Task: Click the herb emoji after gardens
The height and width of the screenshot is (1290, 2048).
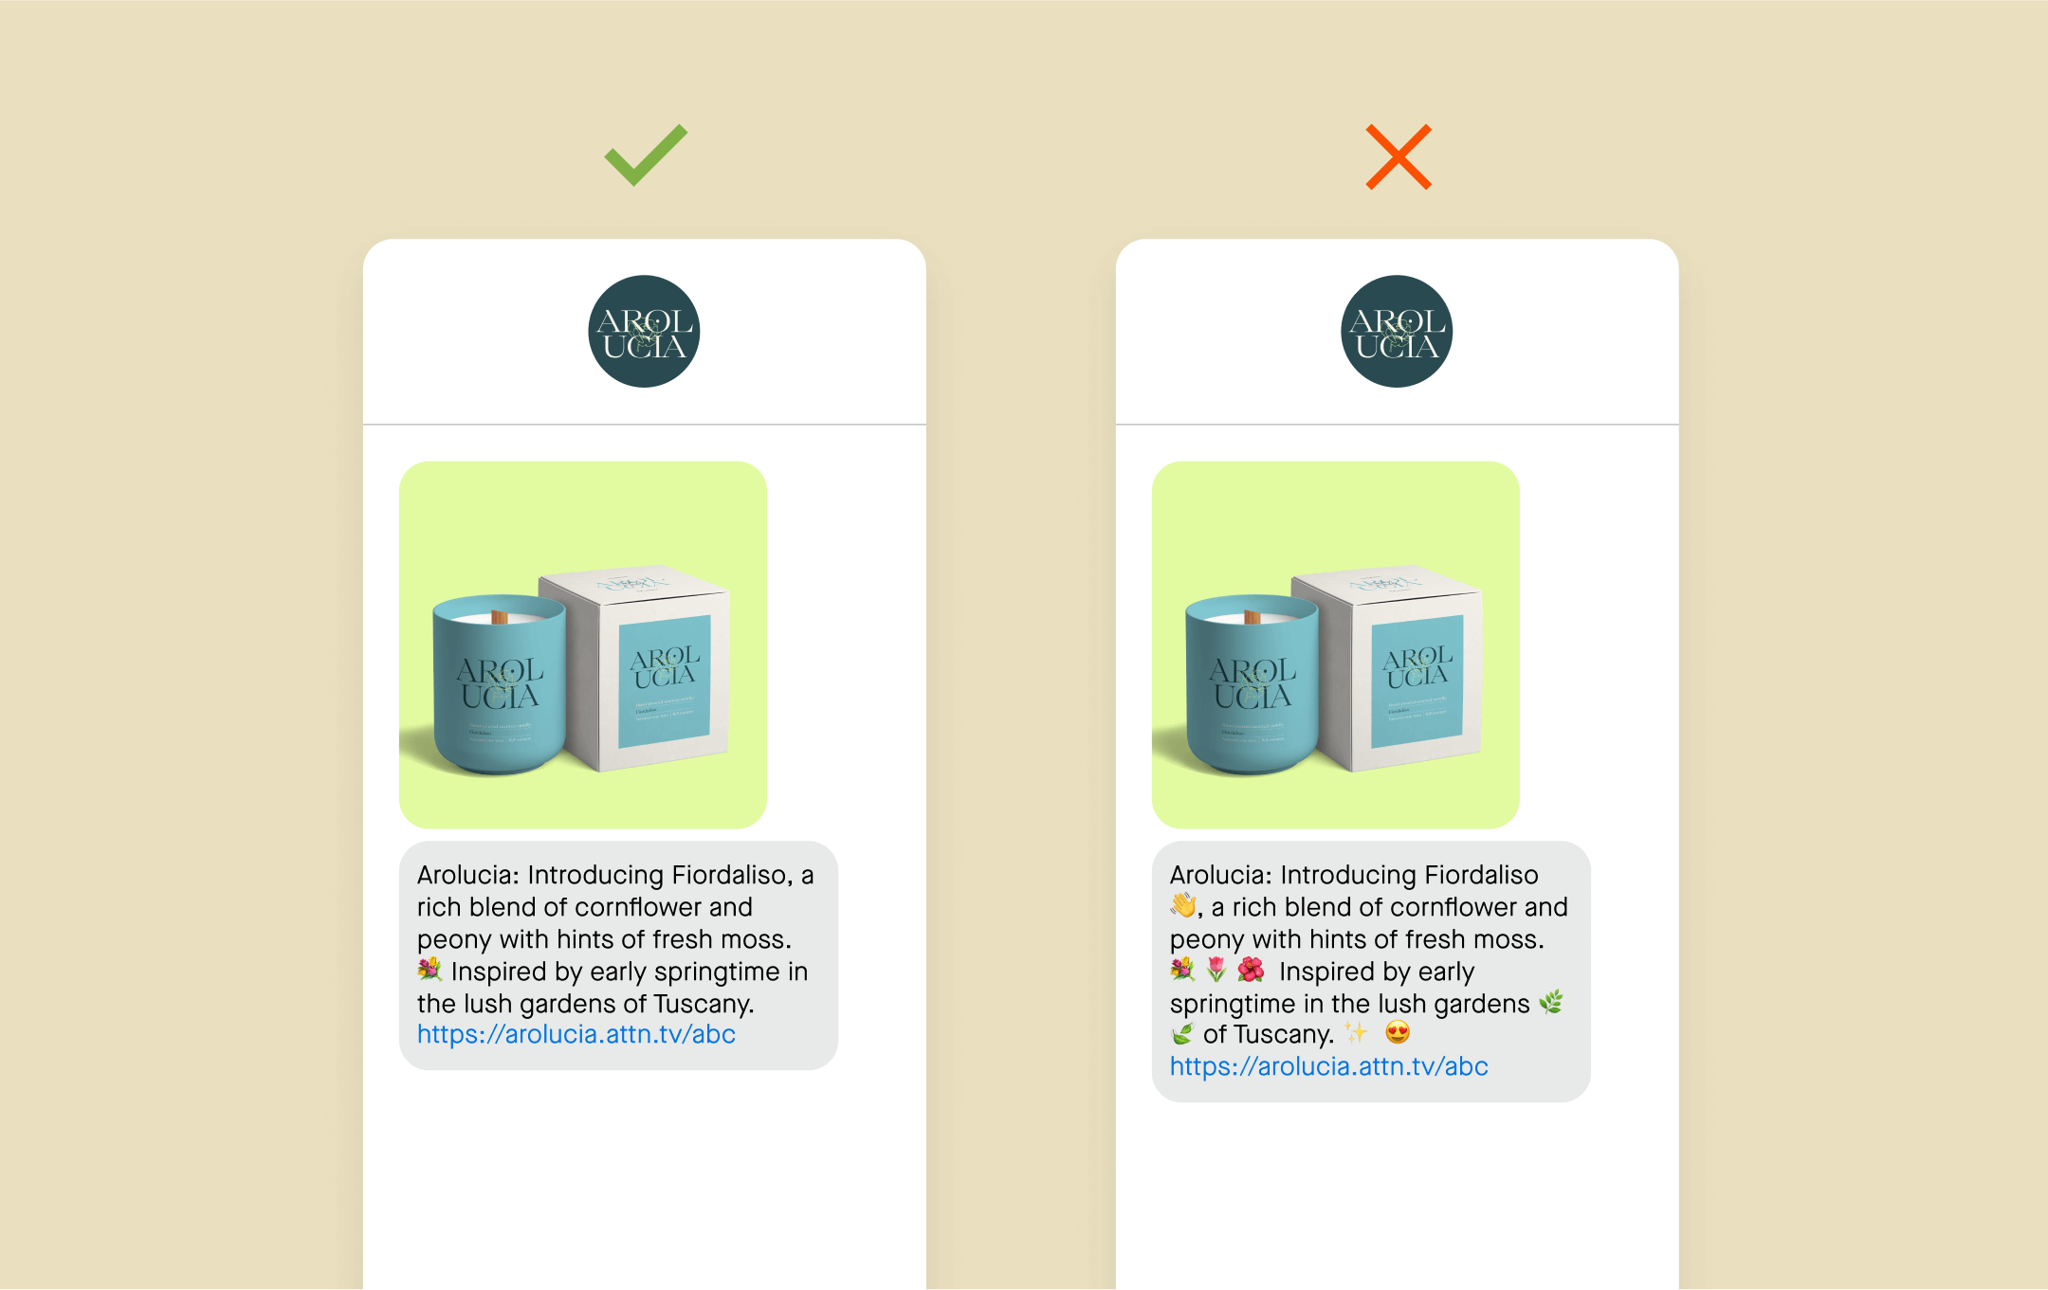Action: tap(1551, 1003)
